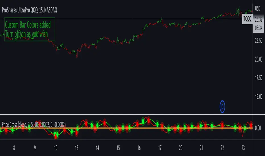Select the Custom Bar Colors text note
This screenshot has height=156, width=265.
tap(30, 29)
